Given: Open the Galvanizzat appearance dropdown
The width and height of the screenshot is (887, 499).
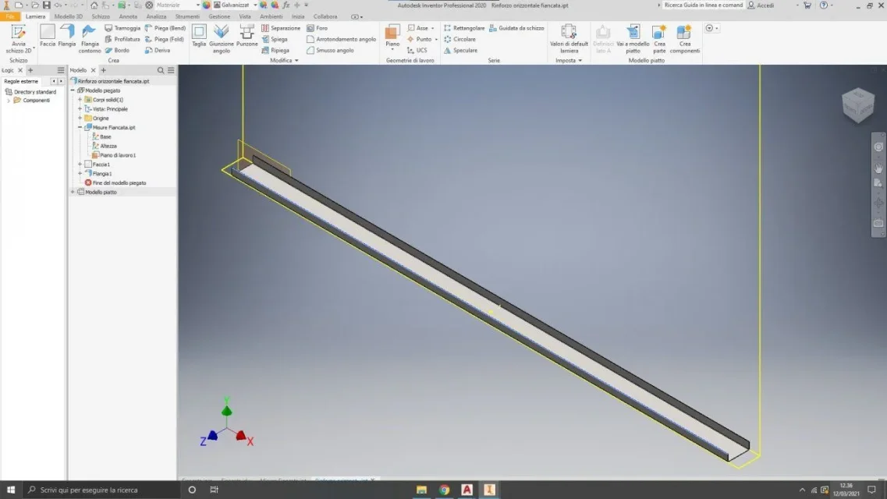Looking at the screenshot, I should point(255,5).
